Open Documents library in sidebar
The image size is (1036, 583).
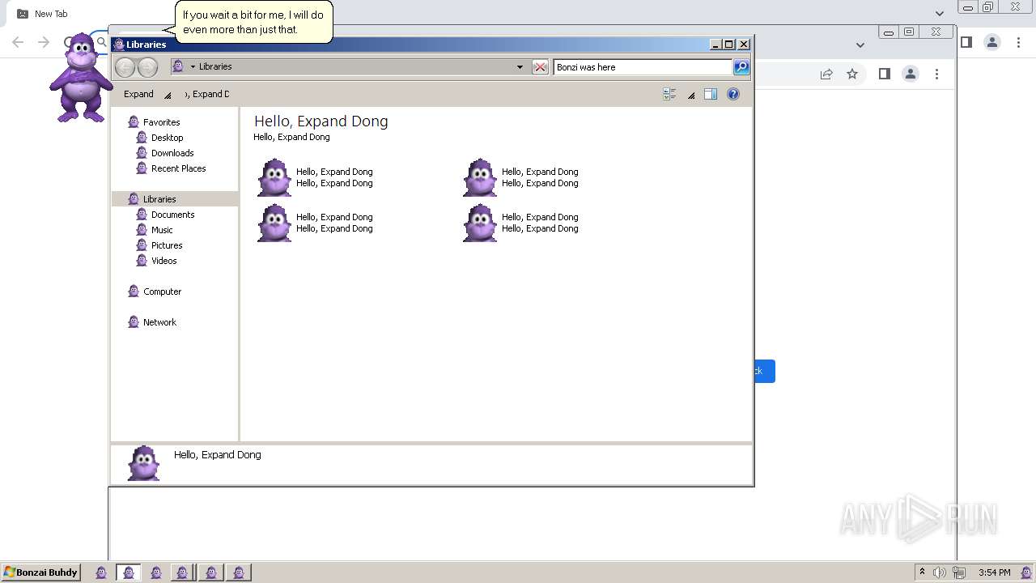172,215
